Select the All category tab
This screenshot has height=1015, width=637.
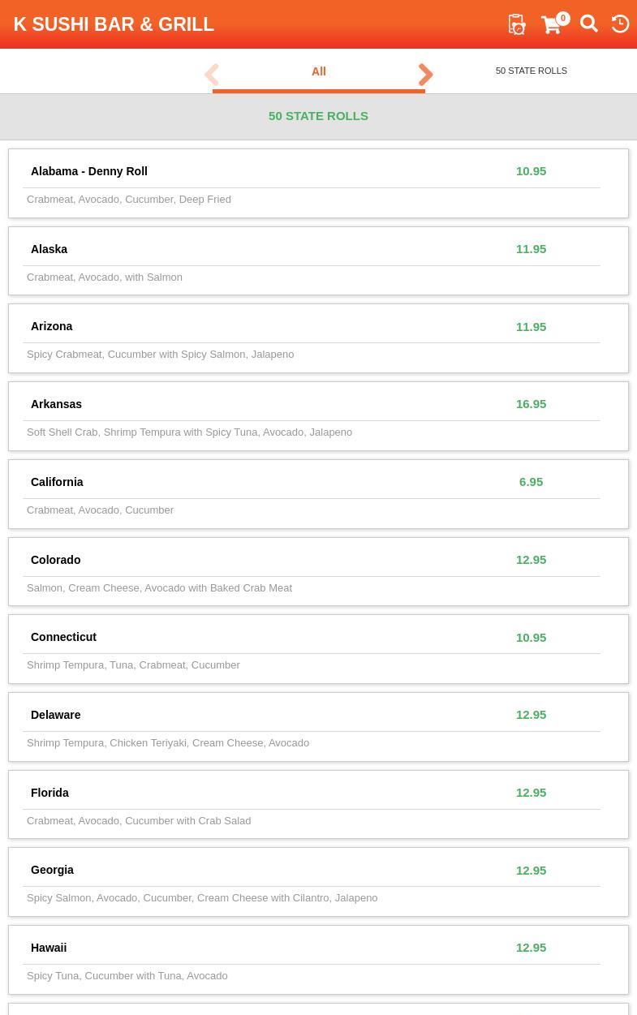319,71
